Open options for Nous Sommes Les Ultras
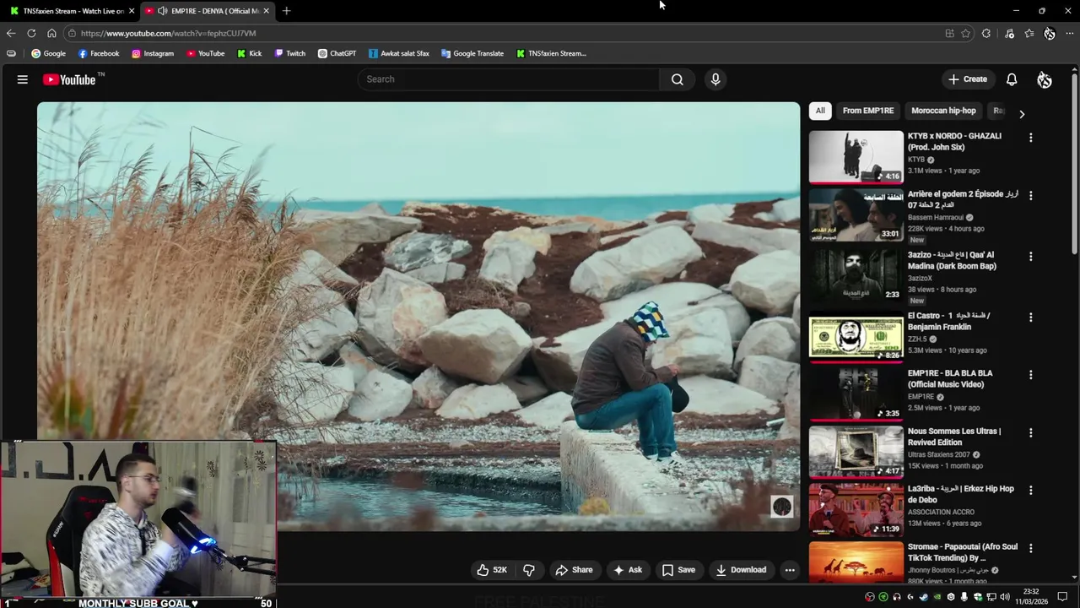 click(1030, 433)
